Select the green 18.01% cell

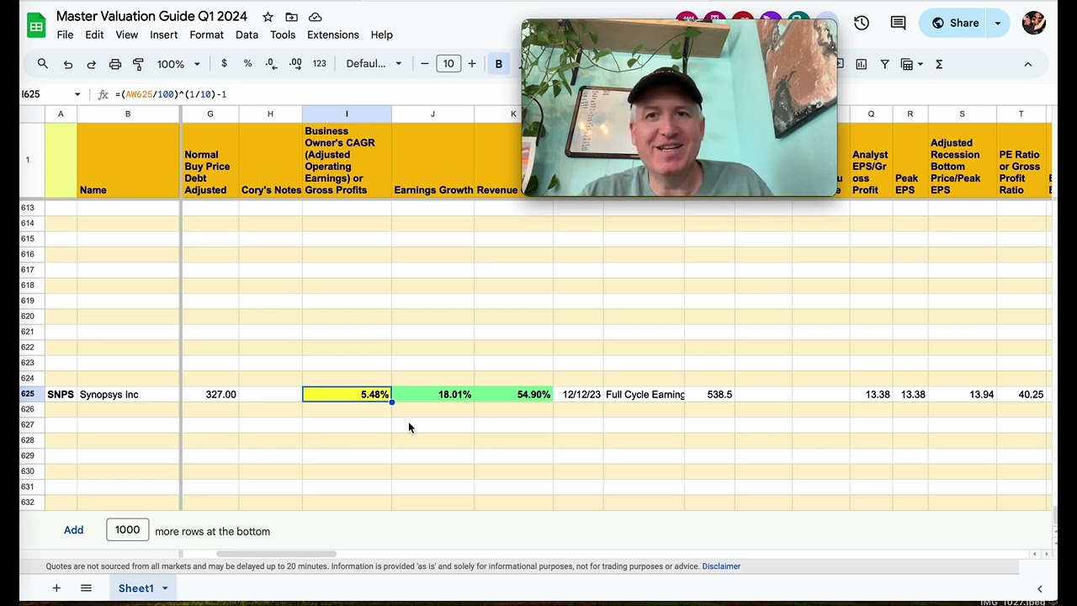point(432,394)
